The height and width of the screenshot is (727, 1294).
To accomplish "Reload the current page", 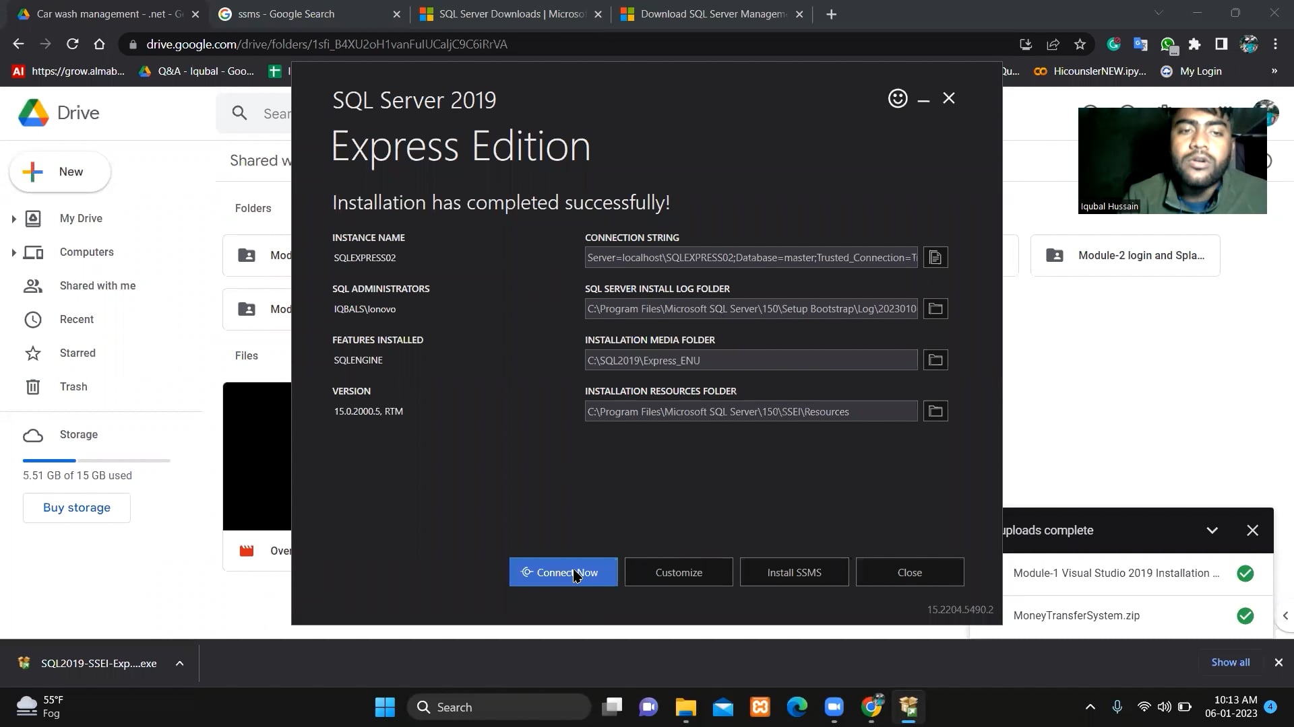I will click(72, 44).
